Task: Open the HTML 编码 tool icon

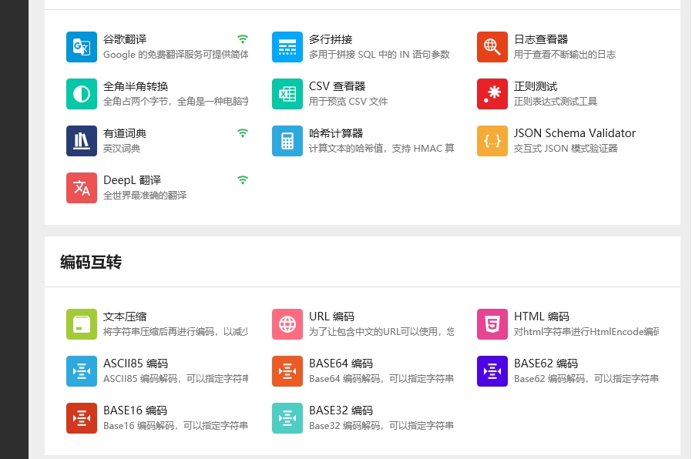Action: pyautogui.click(x=492, y=324)
